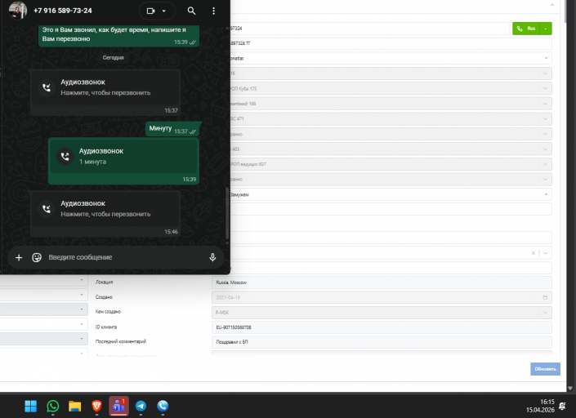Open the emoji and sticker picker
The image size is (576, 418).
click(x=37, y=258)
